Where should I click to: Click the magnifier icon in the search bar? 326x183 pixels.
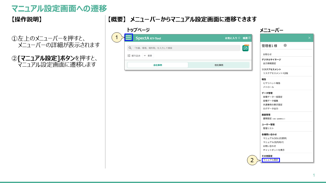tap(130, 47)
